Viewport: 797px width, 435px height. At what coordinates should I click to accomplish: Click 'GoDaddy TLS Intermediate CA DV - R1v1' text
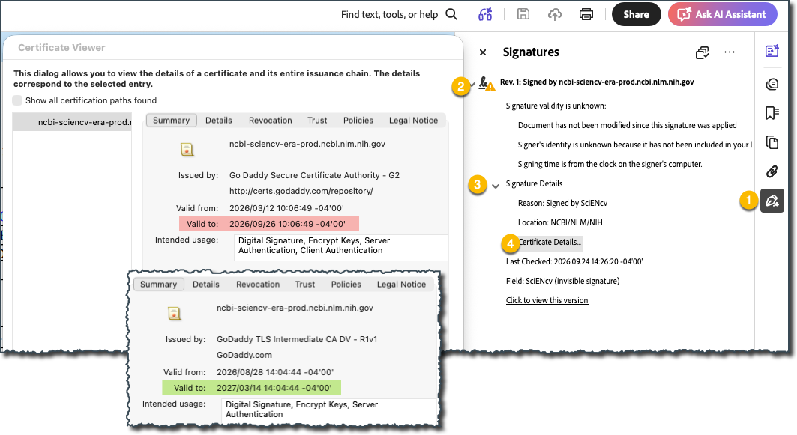297,339
